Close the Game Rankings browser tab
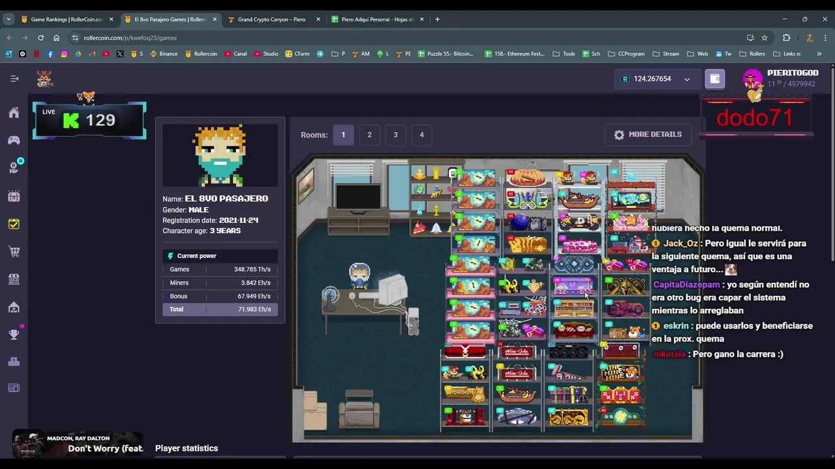 (x=111, y=20)
